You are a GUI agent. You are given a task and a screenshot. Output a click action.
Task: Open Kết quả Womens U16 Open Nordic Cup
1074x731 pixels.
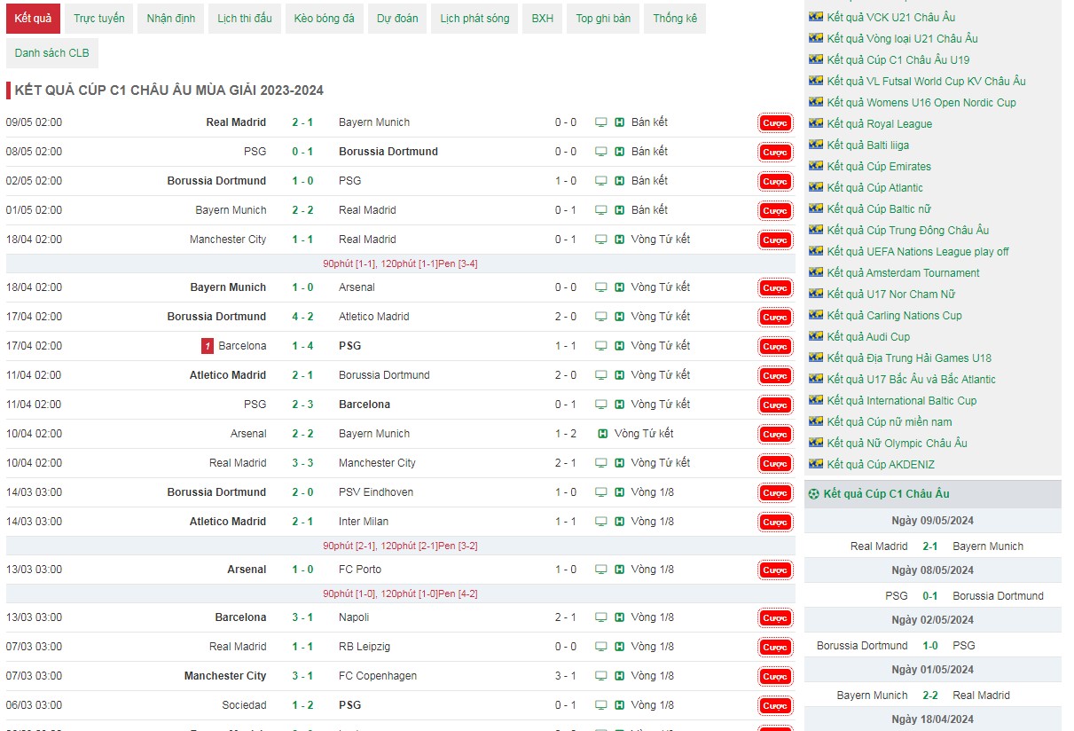tap(921, 102)
